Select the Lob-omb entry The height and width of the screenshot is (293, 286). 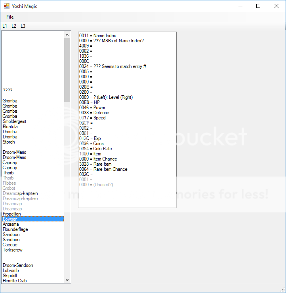point(11,270)
